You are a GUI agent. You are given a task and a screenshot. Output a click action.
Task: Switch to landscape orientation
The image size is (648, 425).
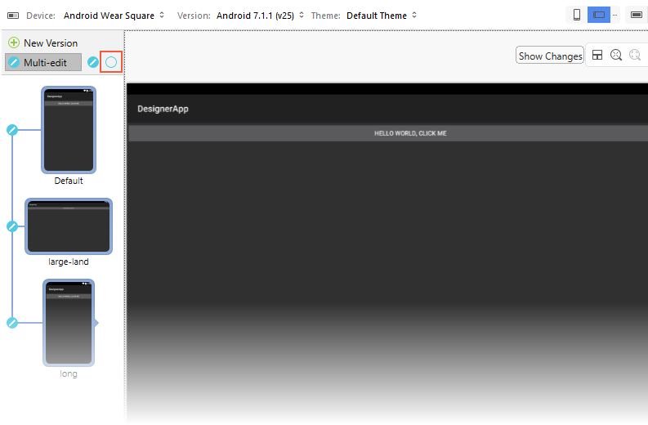pyautogui.click(x=598, y=15)
